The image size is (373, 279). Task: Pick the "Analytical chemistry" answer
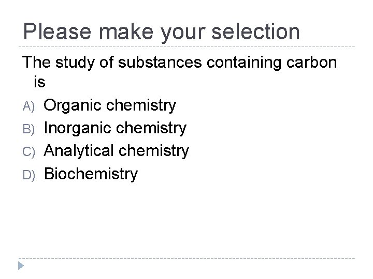[117, 151]
